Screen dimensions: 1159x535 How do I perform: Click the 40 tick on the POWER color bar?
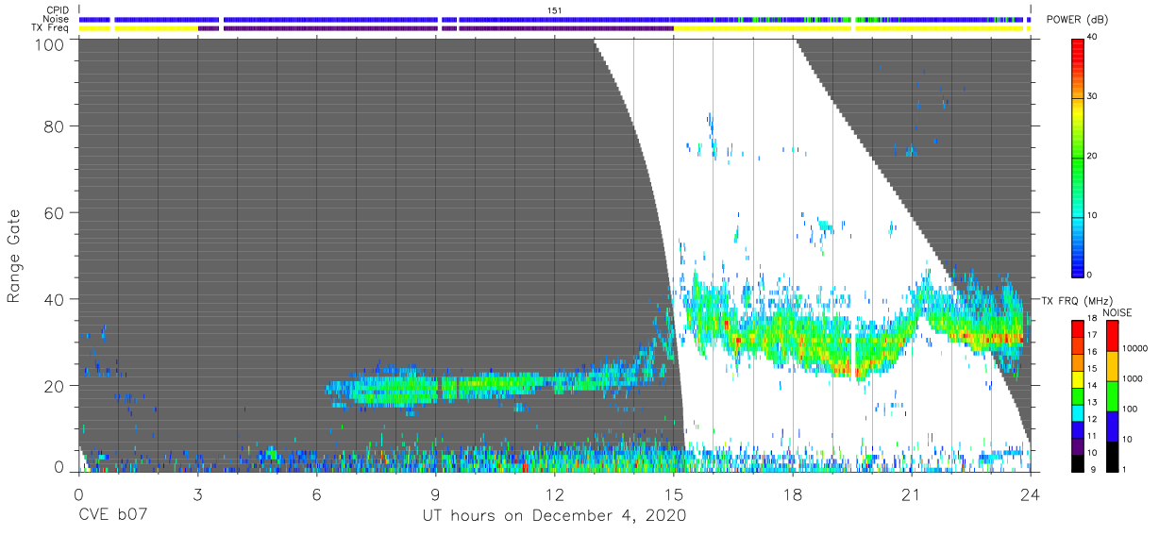point(1093,37)
